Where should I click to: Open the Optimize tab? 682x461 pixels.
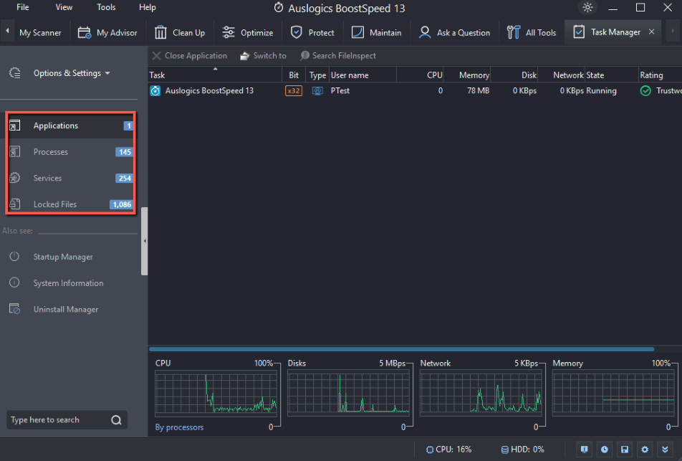[247, 33]
